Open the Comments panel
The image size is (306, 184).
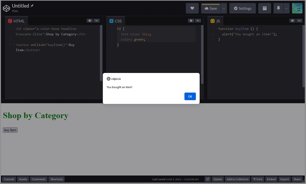(x=39, y=179)
